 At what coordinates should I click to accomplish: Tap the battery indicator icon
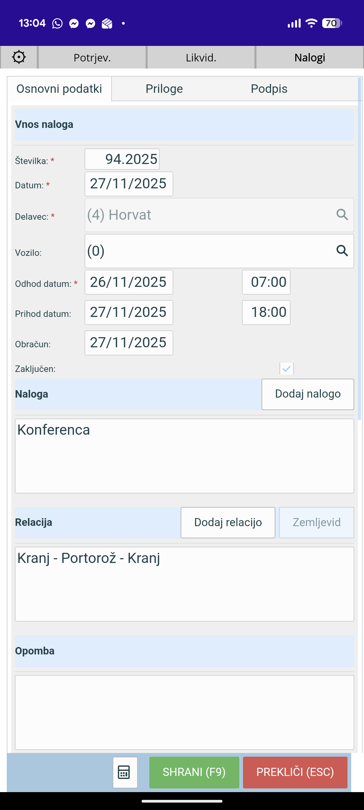point(332,23)
